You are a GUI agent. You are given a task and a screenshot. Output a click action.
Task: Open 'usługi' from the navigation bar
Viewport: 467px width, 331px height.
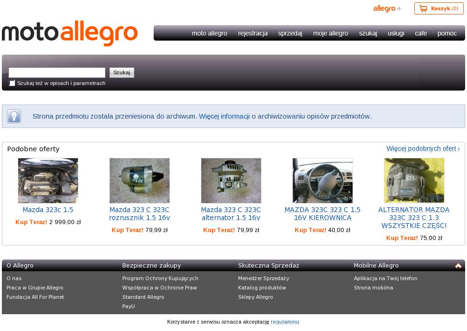[396, 33]
